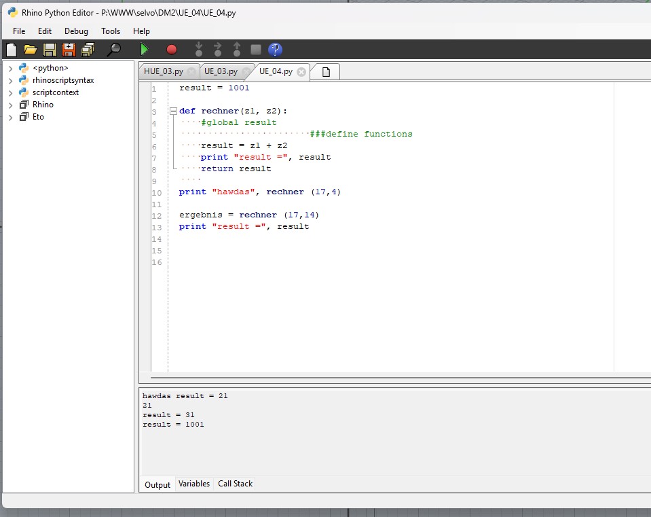Image resolution: width=651 pixels, height=517 pixels.
Task: Open the Debug menu
Action: [75, 31]
